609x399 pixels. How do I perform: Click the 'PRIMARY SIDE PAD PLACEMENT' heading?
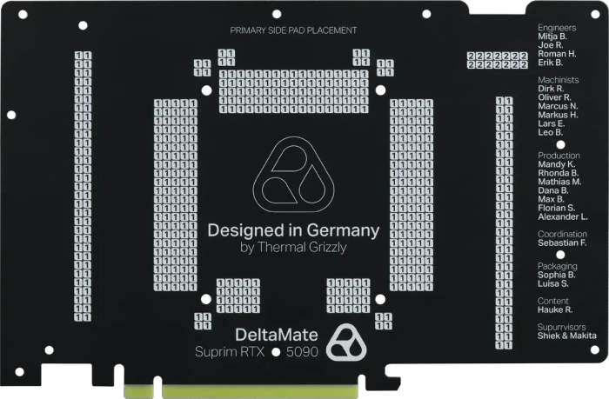[x=293, y=30]
